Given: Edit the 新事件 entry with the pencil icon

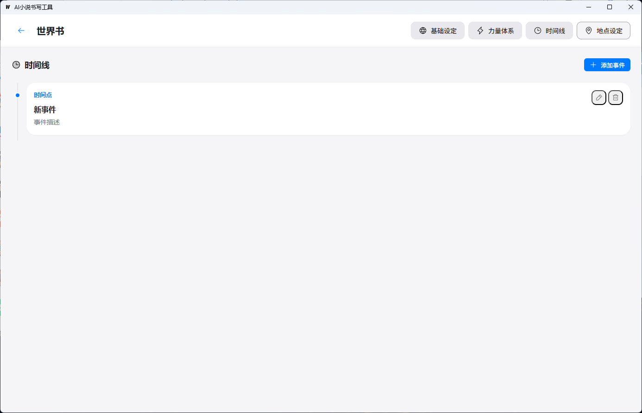Looking at the screenshot, I should 598,98.
